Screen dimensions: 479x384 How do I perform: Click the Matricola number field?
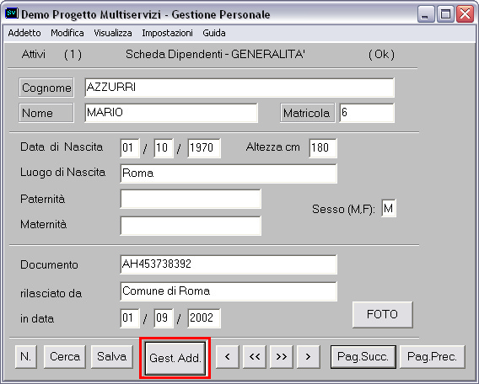[x=367, y=113]
